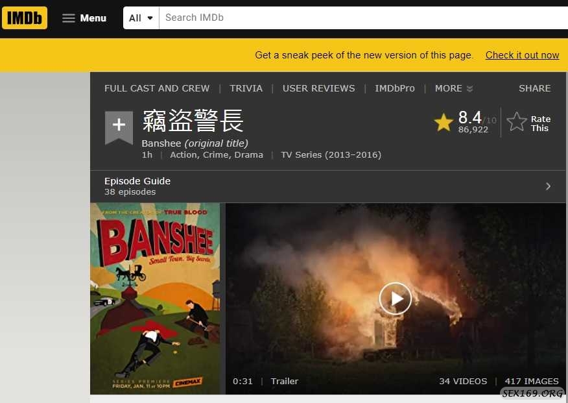Open FULL CAST AND CREW
The height and width of the screenshot is (403, 568).
pos(157,88)
